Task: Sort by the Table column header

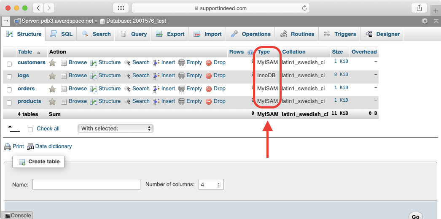Action: coord(25,52)
